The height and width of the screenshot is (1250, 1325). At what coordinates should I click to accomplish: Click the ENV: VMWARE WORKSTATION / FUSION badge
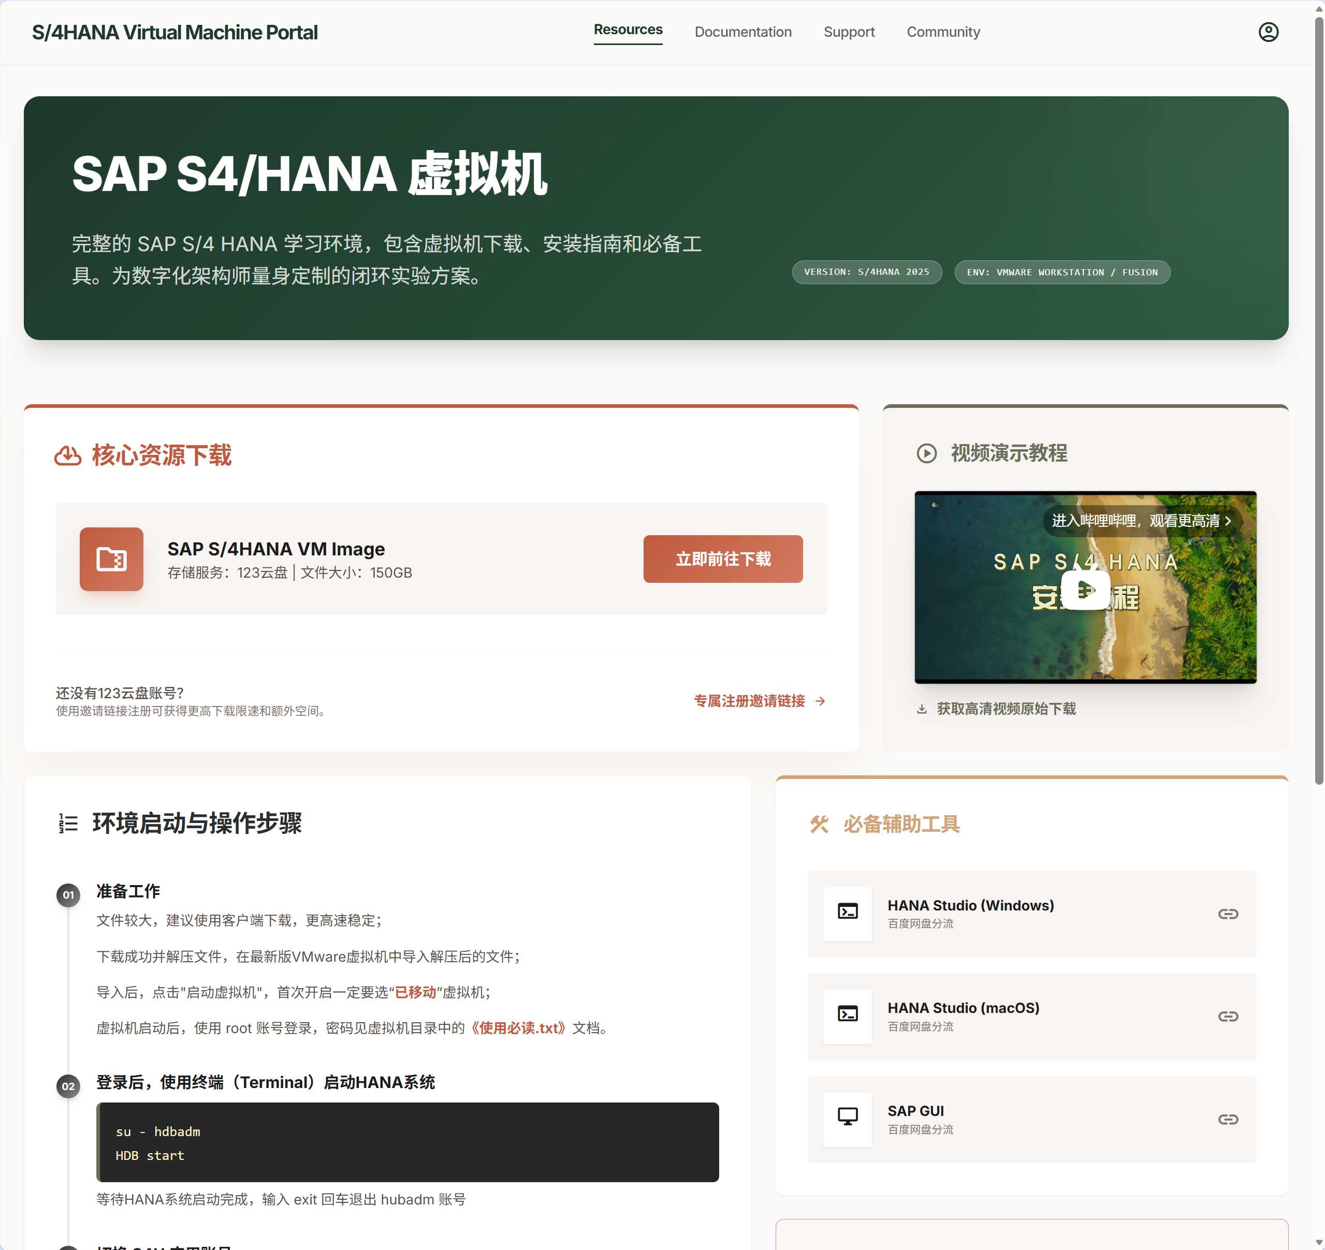coord(1062,272)
